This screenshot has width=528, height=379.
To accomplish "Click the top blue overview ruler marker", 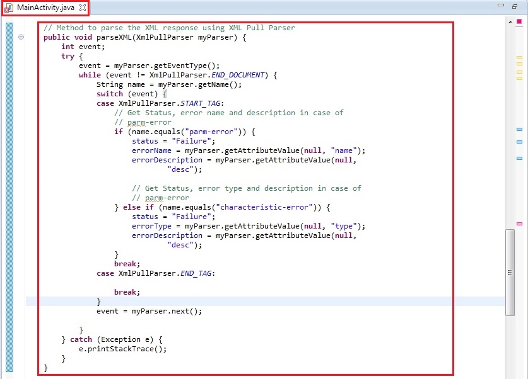I will pyautogui.click(x=520, y=129).
